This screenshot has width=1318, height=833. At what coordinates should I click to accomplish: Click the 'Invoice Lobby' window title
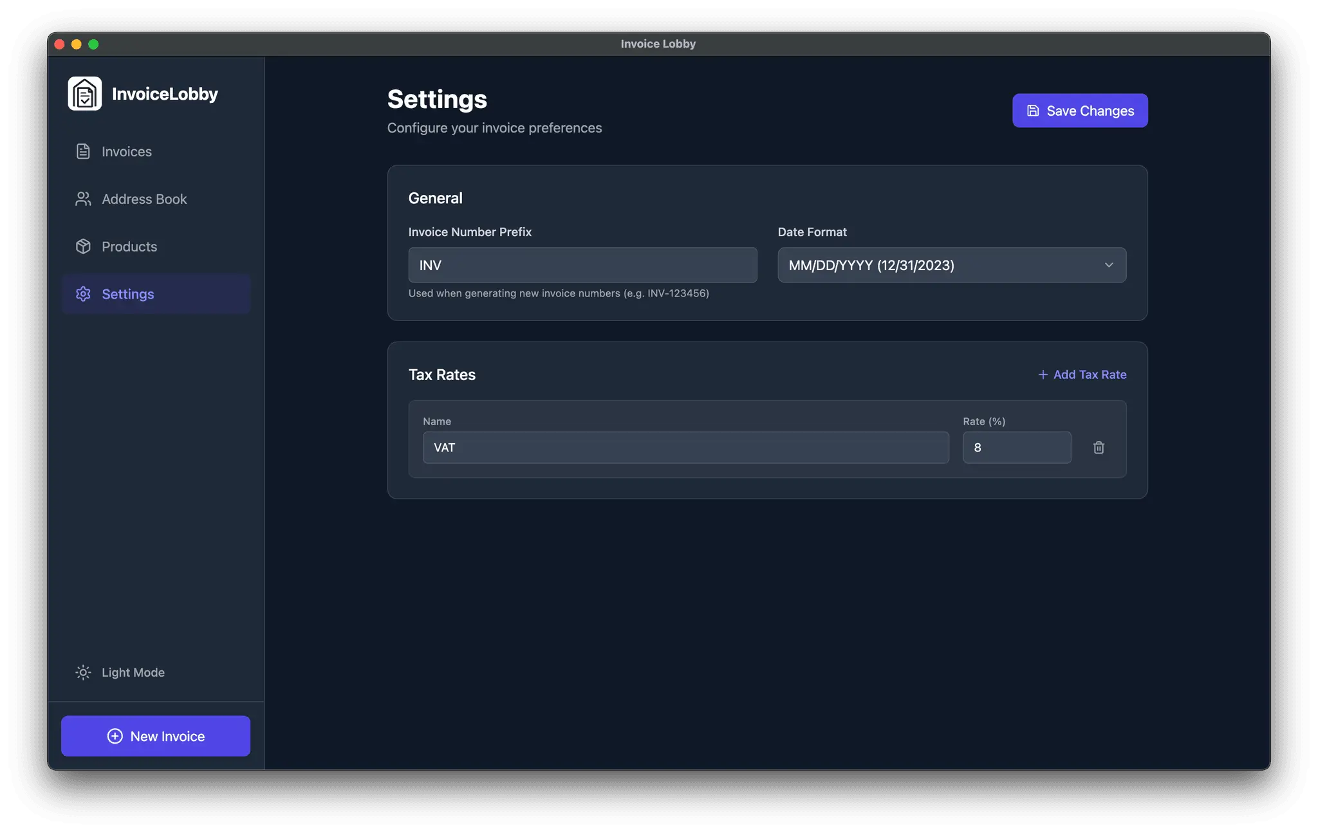658,44
